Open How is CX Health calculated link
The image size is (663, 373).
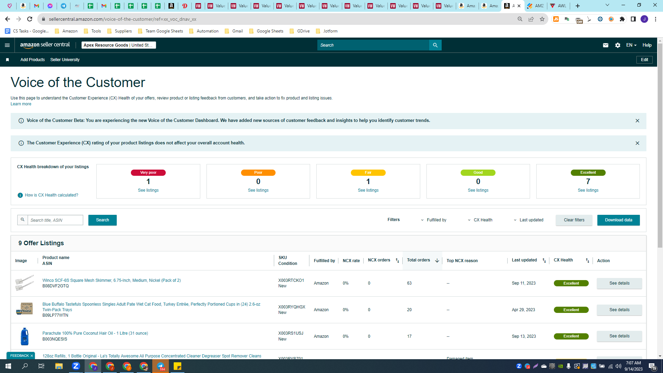point(51,195)
